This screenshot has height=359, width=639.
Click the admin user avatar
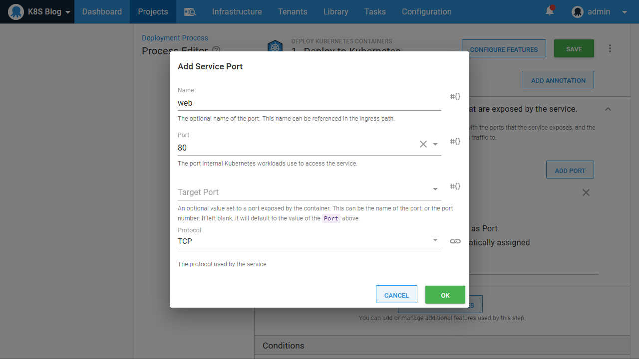(x=578, y=12)
